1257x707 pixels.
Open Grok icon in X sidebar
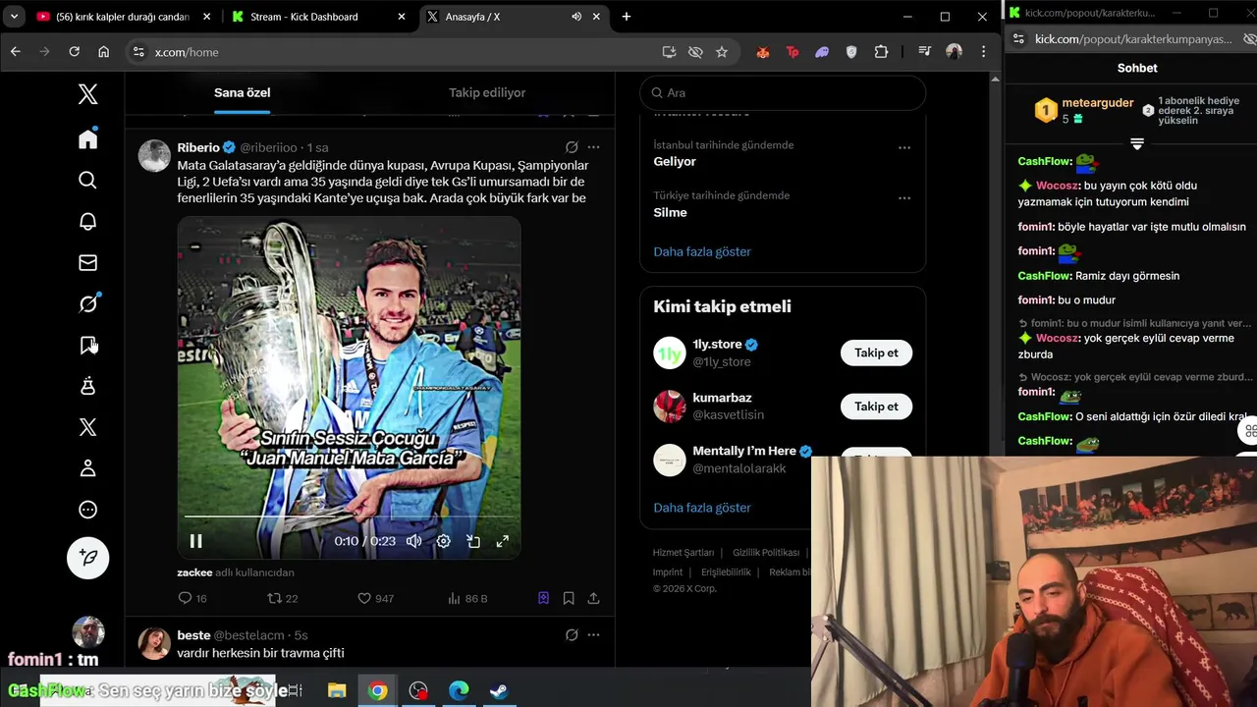[87, 303]
